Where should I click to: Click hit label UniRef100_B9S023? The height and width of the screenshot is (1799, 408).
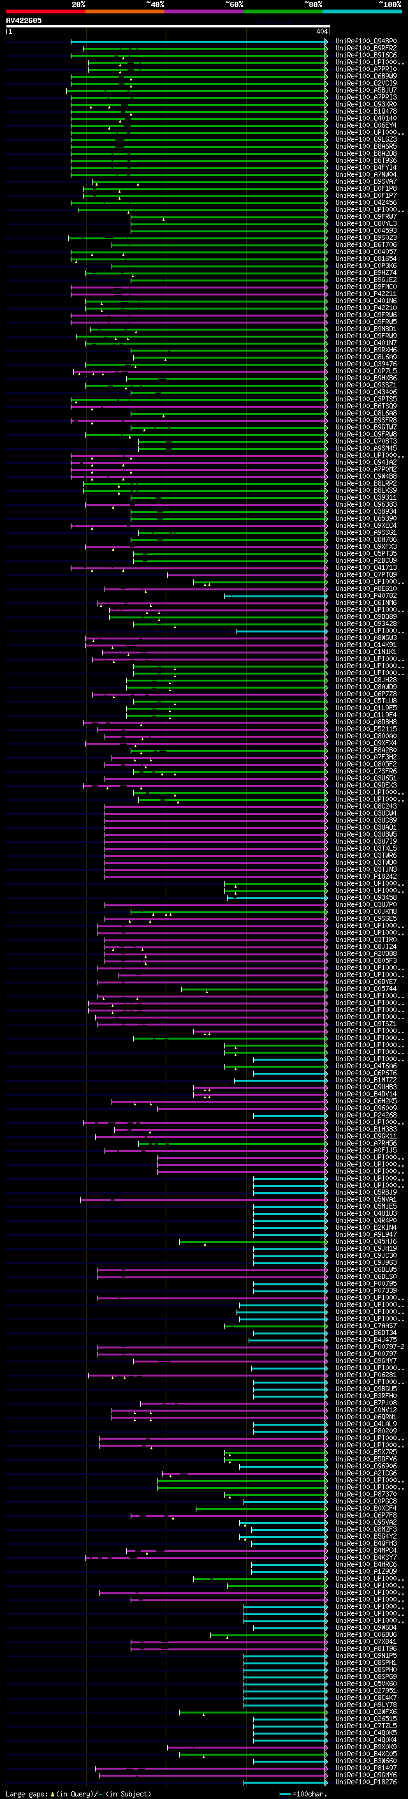tap(366, 237)
